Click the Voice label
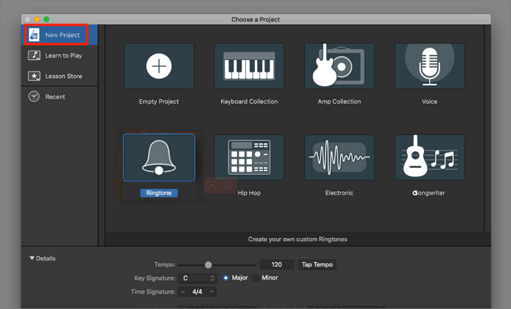Screen dimensions: 511x309 click(429, 102)
